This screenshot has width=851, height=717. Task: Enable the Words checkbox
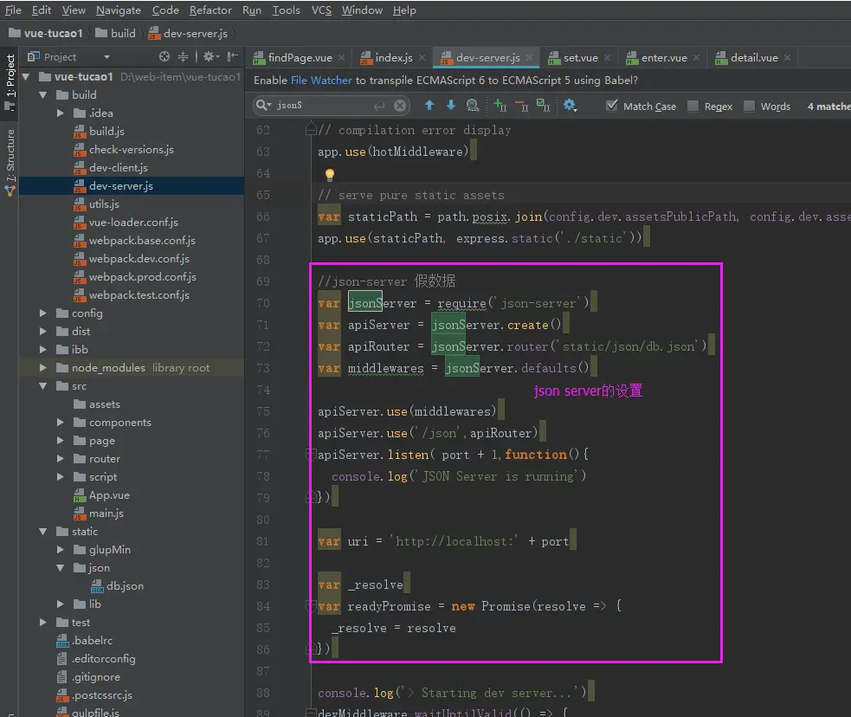click(x=749, y=106)
